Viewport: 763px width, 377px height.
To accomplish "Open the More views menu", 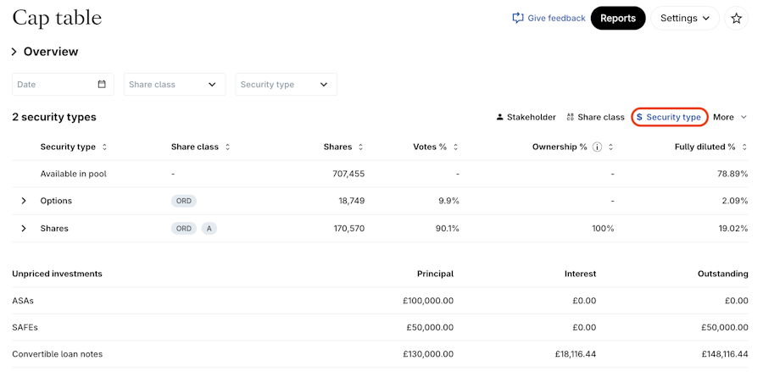I will click(x=729, y=118).
